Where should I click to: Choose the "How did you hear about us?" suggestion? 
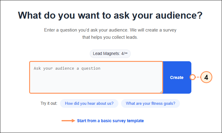tap(89, 104)
